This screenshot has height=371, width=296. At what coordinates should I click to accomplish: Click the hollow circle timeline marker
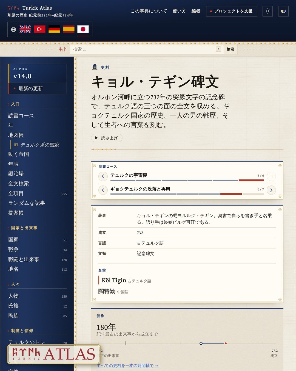point(201,343)
